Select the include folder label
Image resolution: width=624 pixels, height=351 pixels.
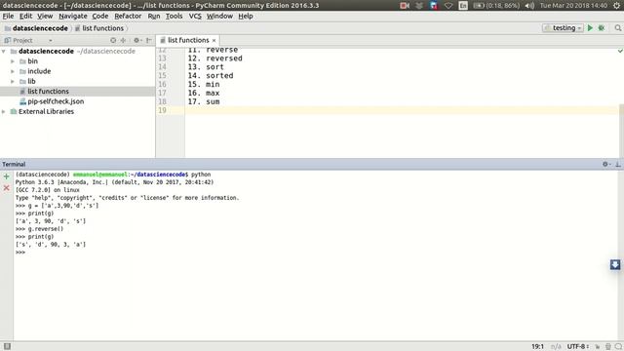pos(39,71)
